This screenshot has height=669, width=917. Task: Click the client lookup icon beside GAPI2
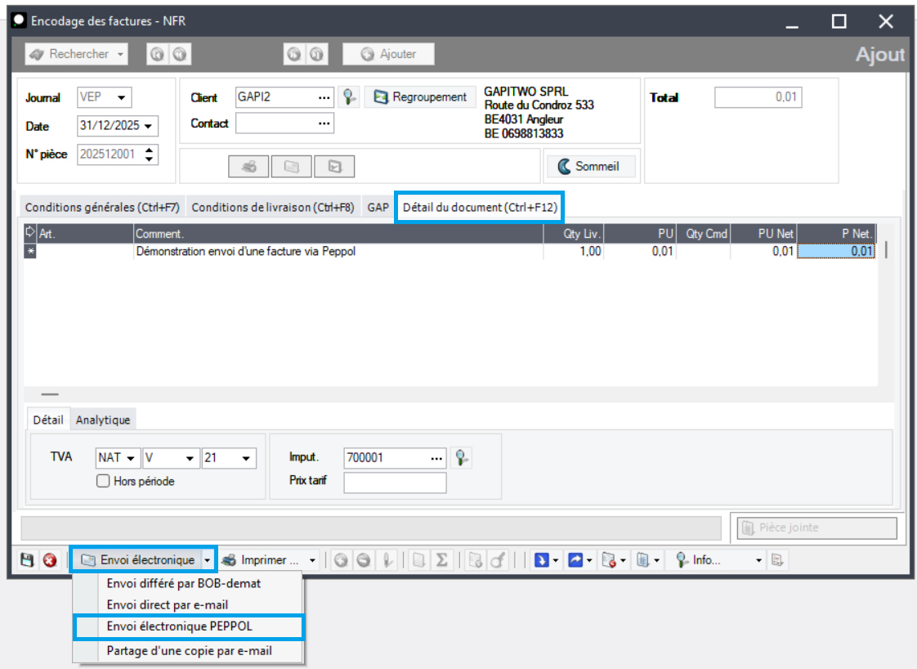click(x=349, y=97)
